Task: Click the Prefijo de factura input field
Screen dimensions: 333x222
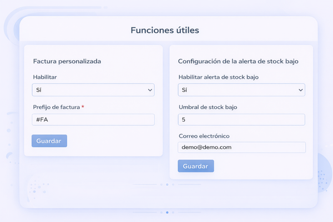Action: pos(93,120)
